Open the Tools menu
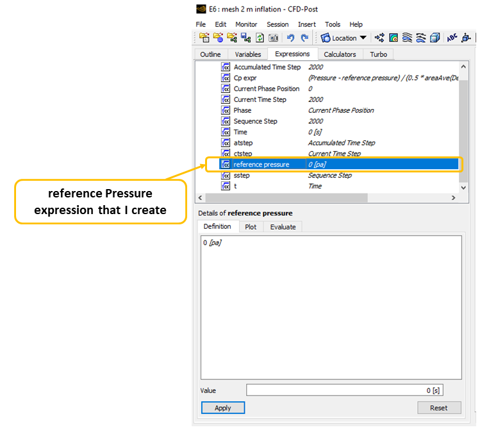 (333, 24)
